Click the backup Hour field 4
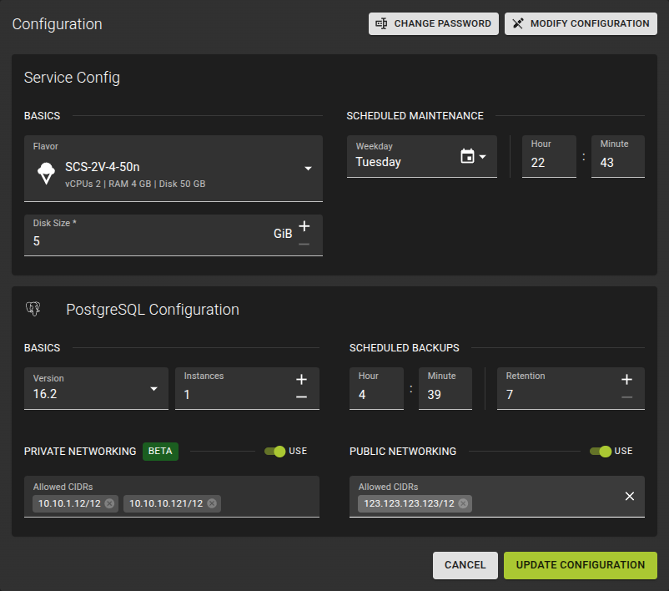Screen dimensions: 669x591 click(376, 388)
